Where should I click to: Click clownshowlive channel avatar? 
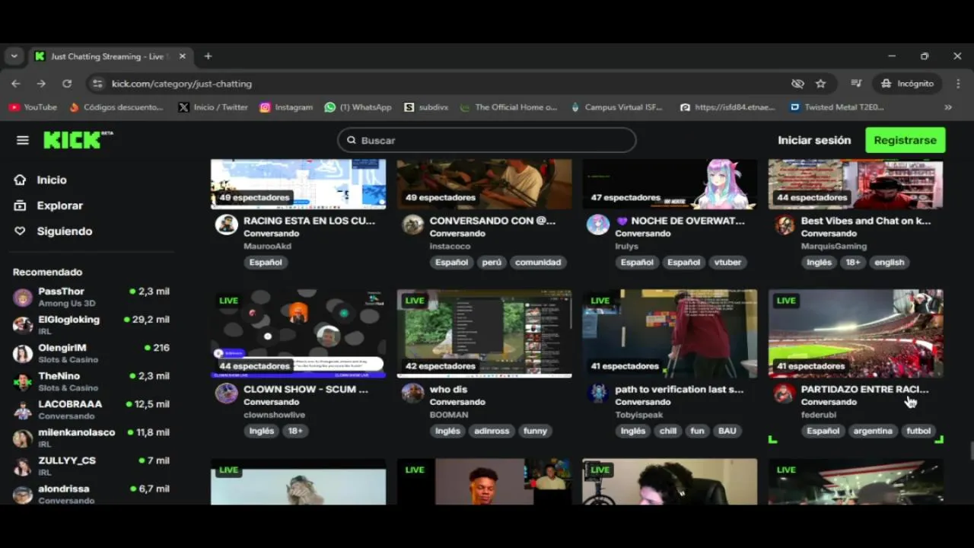[226, 393]
